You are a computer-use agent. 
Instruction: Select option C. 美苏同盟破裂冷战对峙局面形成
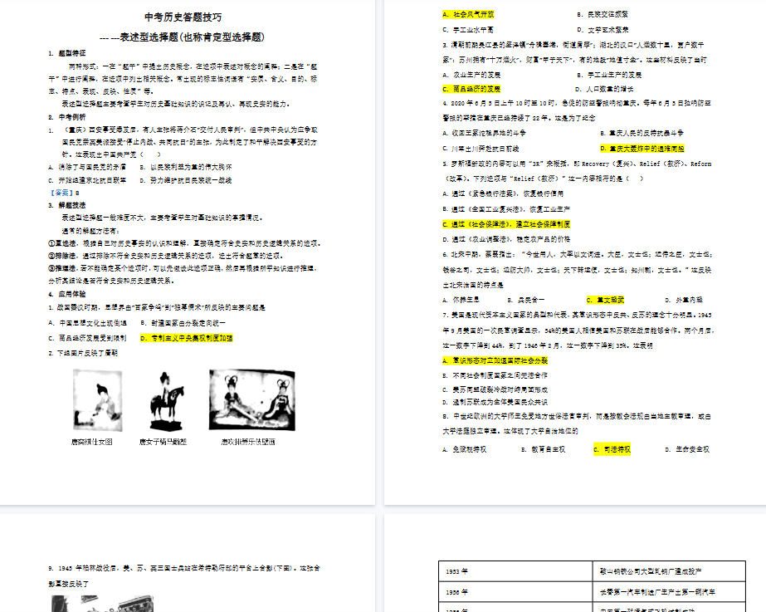pos(495,389)
